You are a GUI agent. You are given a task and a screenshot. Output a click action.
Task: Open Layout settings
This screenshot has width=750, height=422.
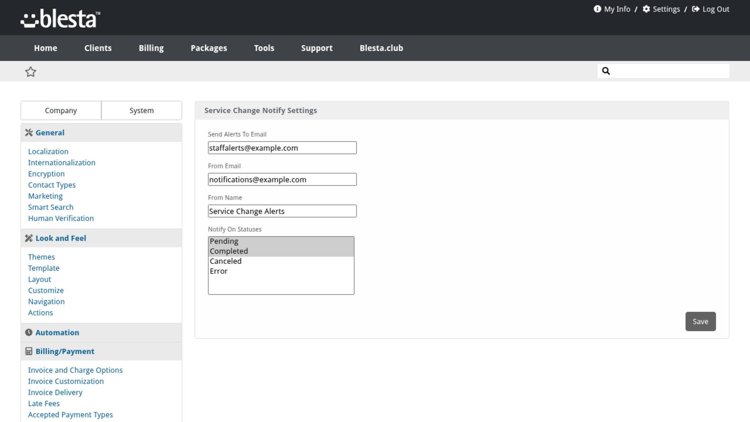point(39,279)
